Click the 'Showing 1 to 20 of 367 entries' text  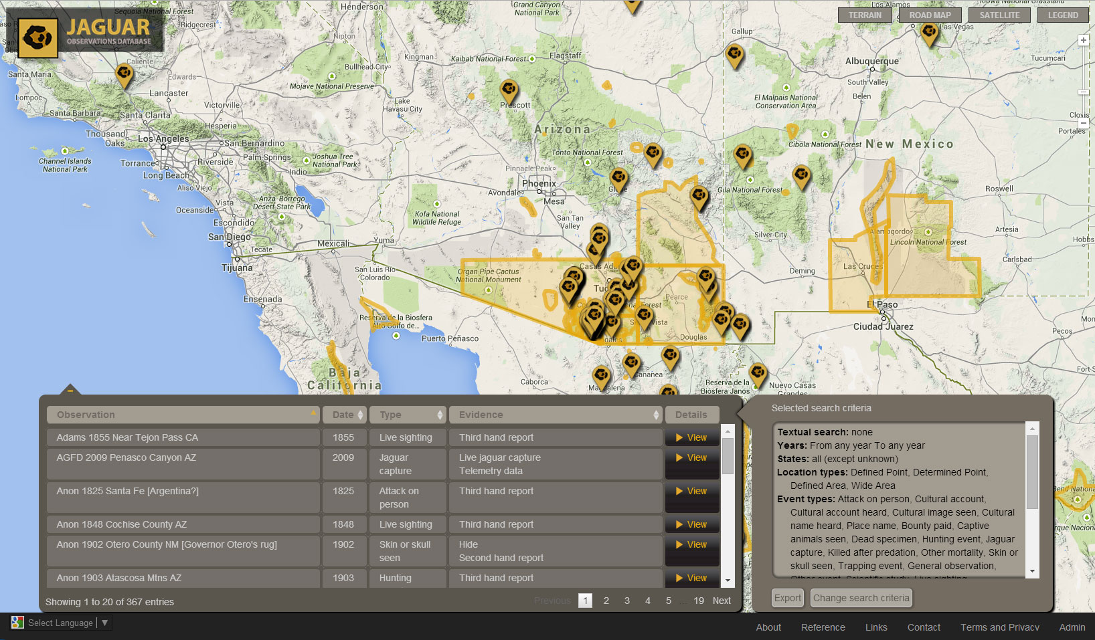(110, 602)
